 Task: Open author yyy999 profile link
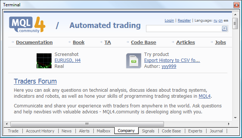click(x=169, y=66)
